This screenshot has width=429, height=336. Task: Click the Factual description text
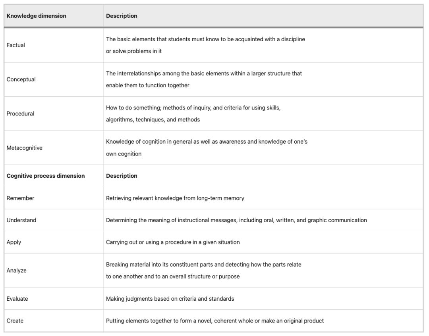click(x=205, y=45)
